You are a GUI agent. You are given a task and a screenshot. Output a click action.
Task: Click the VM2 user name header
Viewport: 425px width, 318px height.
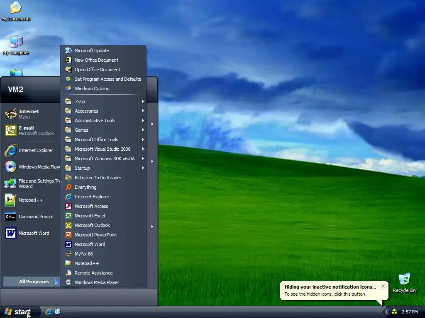pyautogui.click(x=16, y=89)
